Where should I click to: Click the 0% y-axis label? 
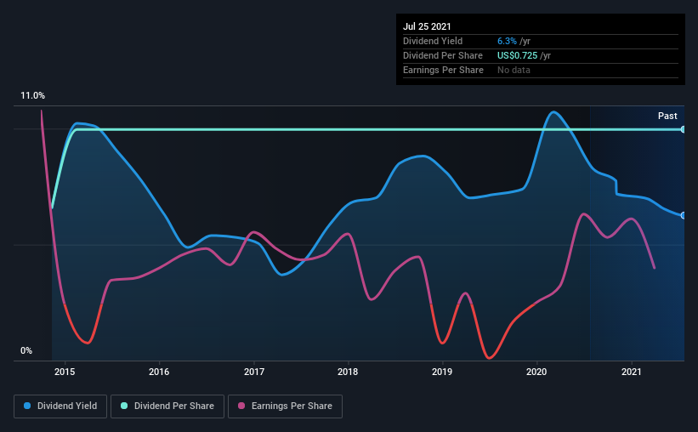[26, 351]
